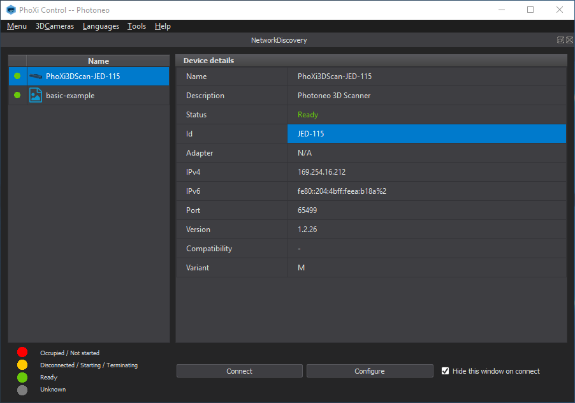Click the yellow Disconnected legend circle
Screen dimensions: 575x403
point(22,365)
